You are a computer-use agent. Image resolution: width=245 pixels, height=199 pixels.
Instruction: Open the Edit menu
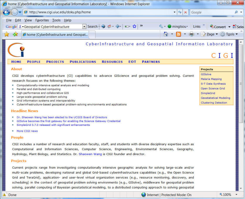tap(18, 20)
